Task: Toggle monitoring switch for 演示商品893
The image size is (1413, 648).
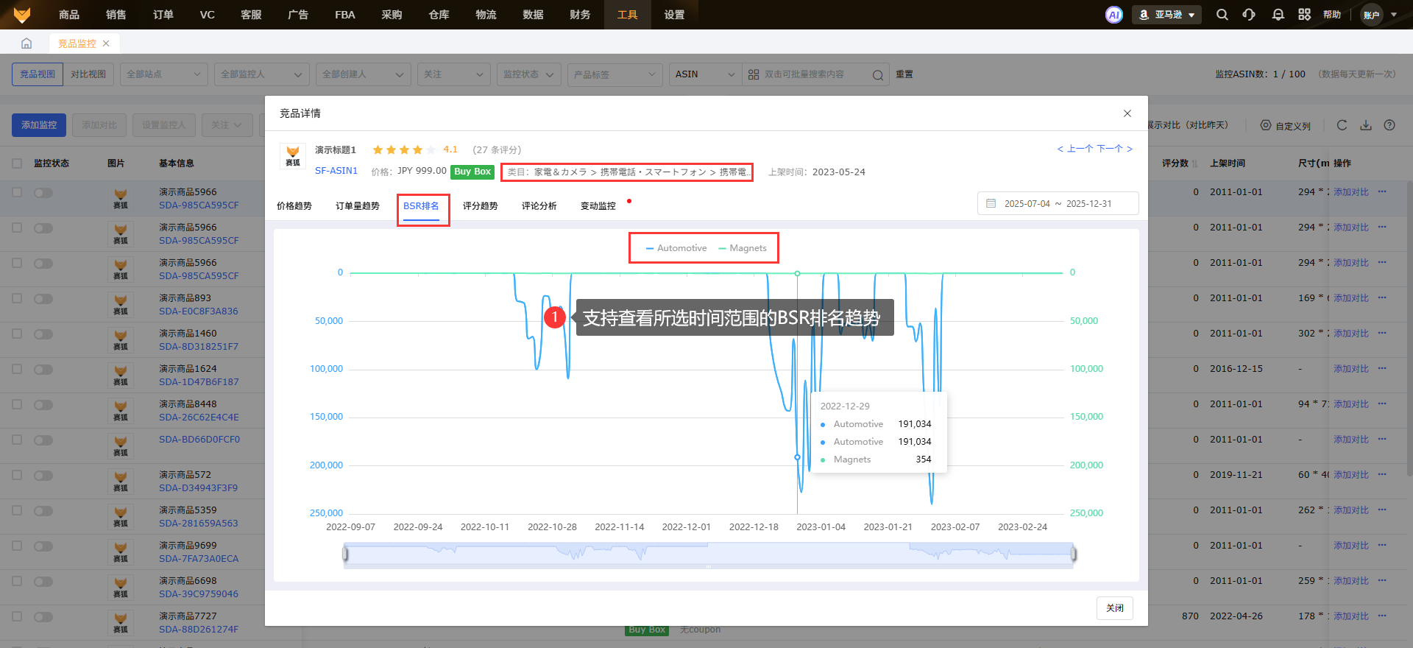Action: (43, 299)
